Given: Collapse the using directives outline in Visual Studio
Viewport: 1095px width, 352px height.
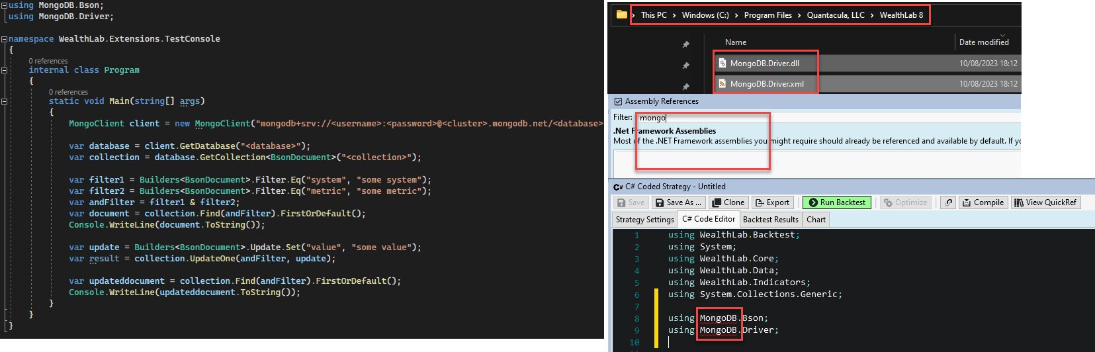Looking at the screenshot, I should (4, 5).
